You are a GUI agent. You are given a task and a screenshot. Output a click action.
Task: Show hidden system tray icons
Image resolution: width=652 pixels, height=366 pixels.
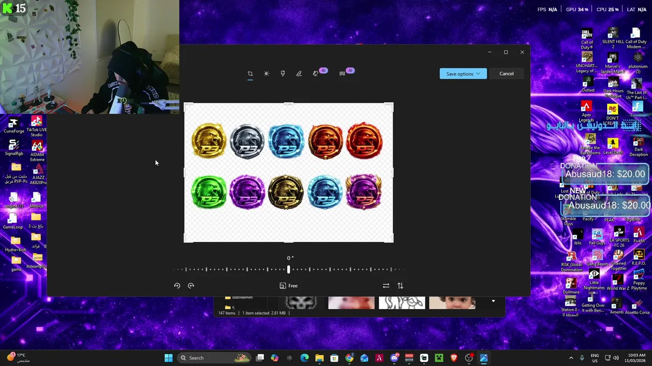pyautogui.click(x=570, y=358)
